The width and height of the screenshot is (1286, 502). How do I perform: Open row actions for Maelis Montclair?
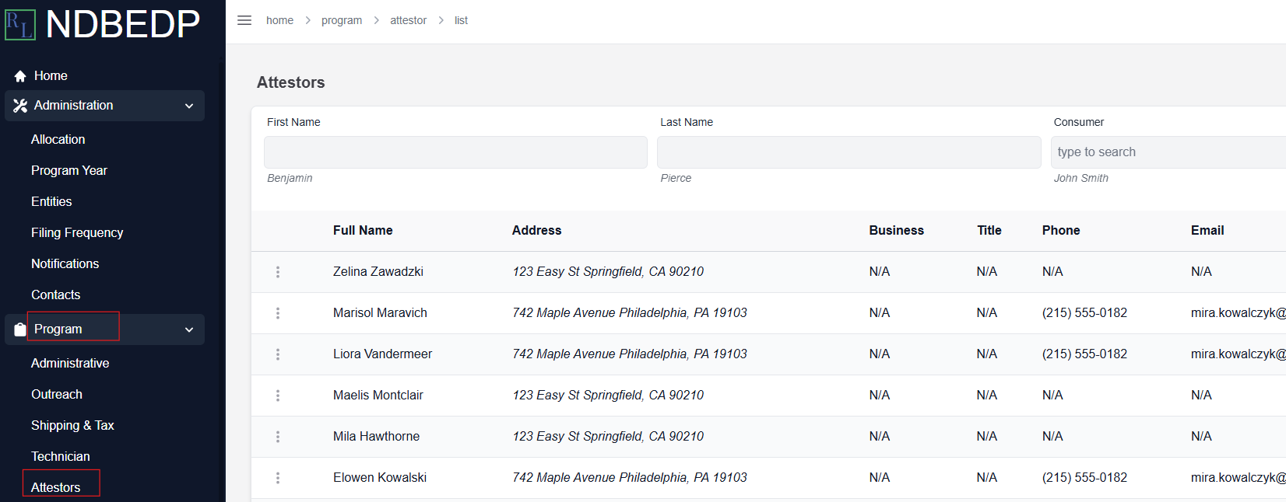click(x=278, y=396)
